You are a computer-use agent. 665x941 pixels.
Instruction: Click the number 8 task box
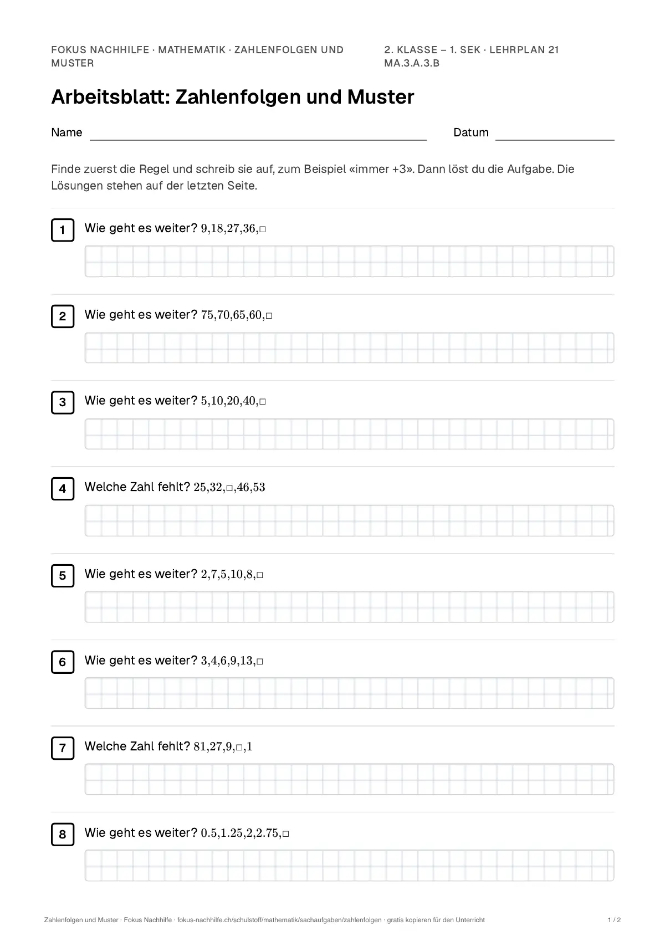[x=63, y=835]
